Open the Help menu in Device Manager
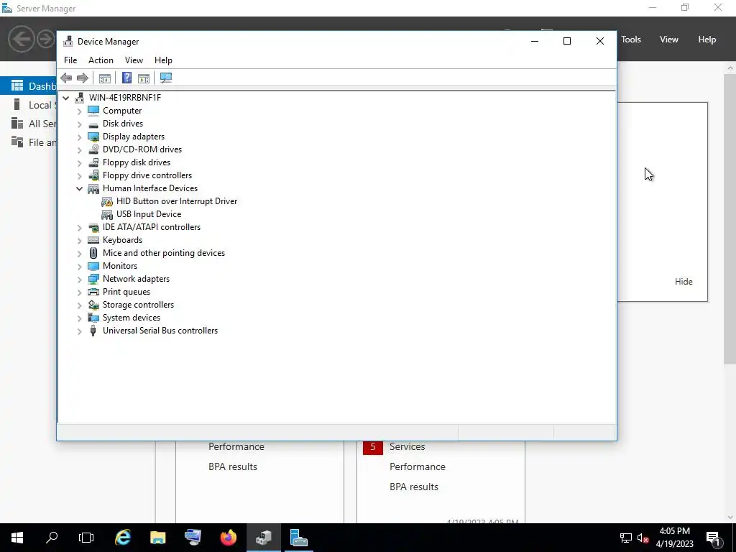 [x=163, y=60]
